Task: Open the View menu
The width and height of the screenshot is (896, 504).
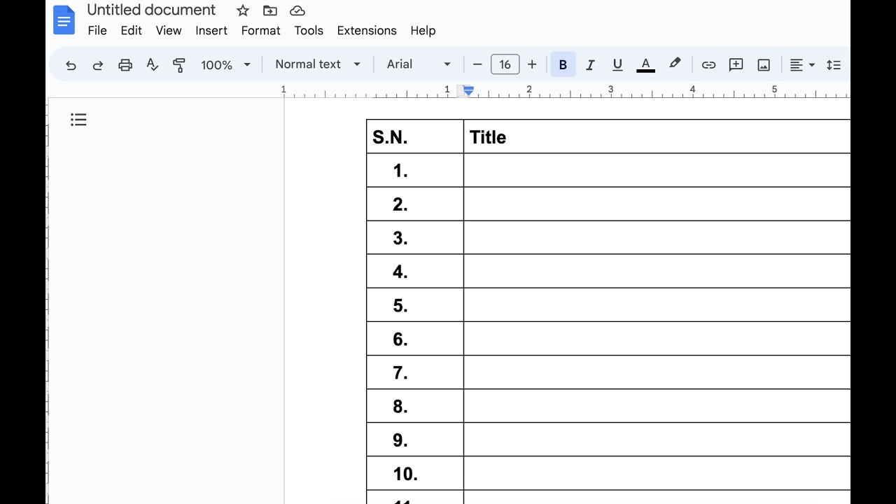Action: (169, 30)
